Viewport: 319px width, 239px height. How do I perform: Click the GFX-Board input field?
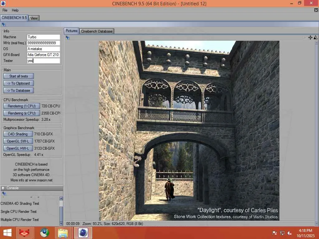click(x=44, y=55)
